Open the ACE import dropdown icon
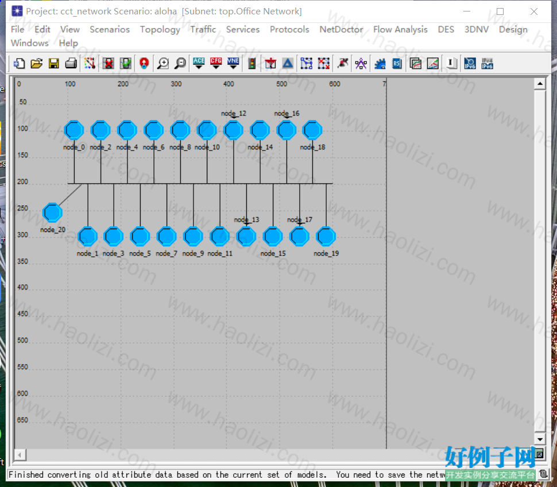The height and width of the screenshot is (487, 557). [x=199, y=64]
